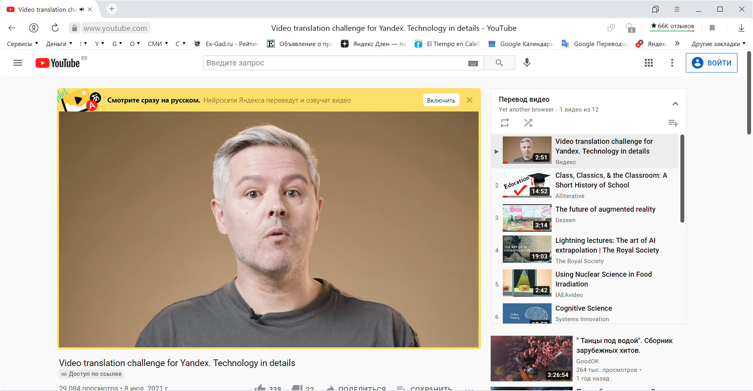
Task: Open the browser main menu icon
Action: [x=676, y=9]
